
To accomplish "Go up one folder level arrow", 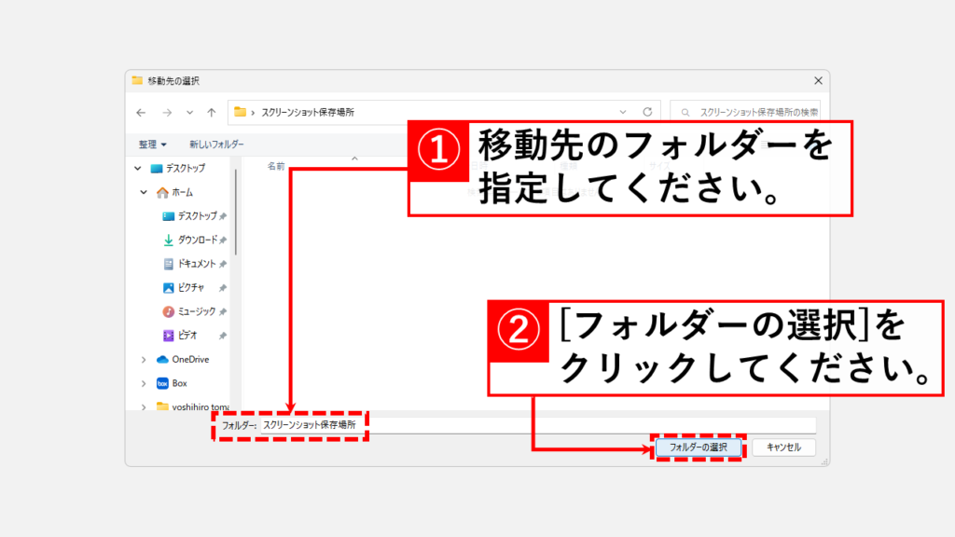I will point(212,113).
